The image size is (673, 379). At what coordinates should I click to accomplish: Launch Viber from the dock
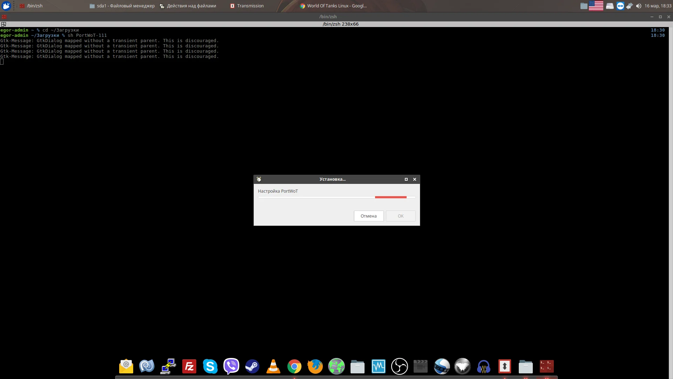pos(231,366)
